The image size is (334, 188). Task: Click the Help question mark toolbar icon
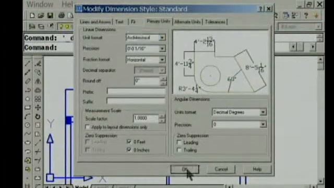(x=306, y=15)
